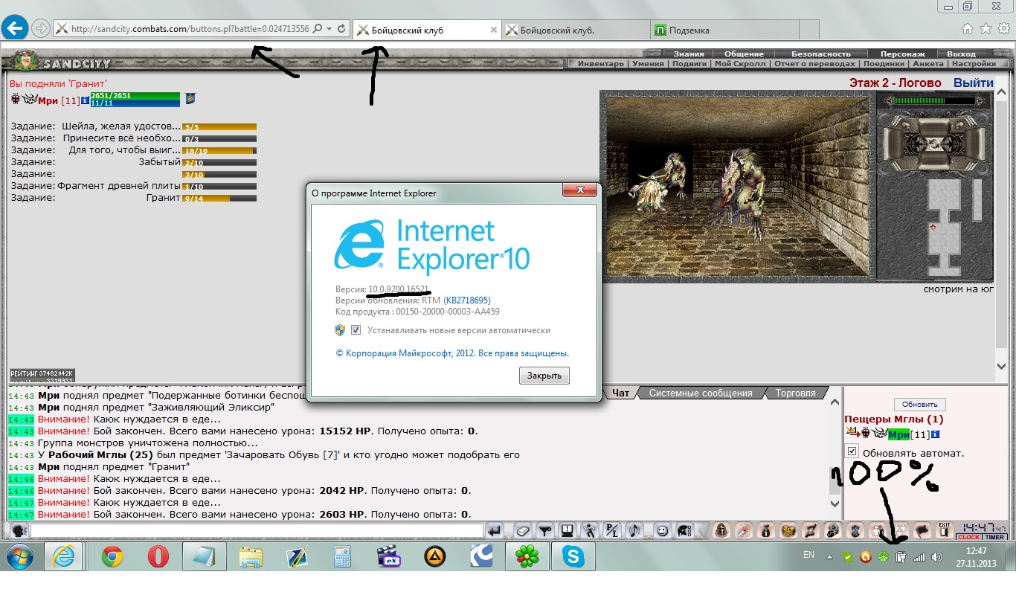Click the green bar above the navigation pad
The height and width of the screenshot is (595, 1016).
click(934, 101)
